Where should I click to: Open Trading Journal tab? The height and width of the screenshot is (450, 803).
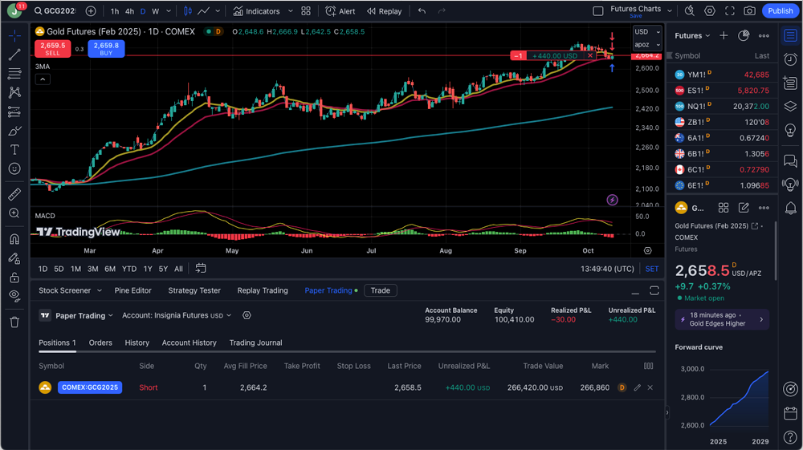click(x=255, y=343)
